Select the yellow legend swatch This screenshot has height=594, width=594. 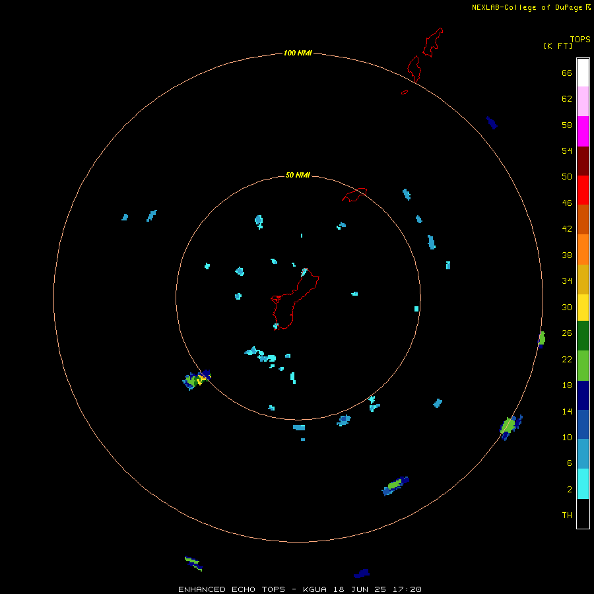pos(583,308)
